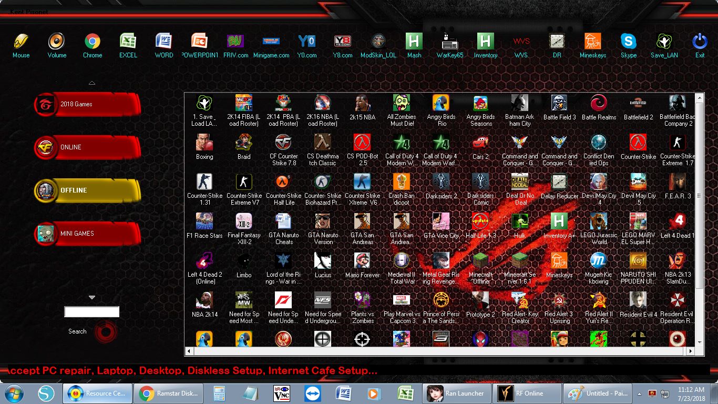The image size is (718, 404).
Task: Launch the WarKey65 tool
Action: point(450,45)
